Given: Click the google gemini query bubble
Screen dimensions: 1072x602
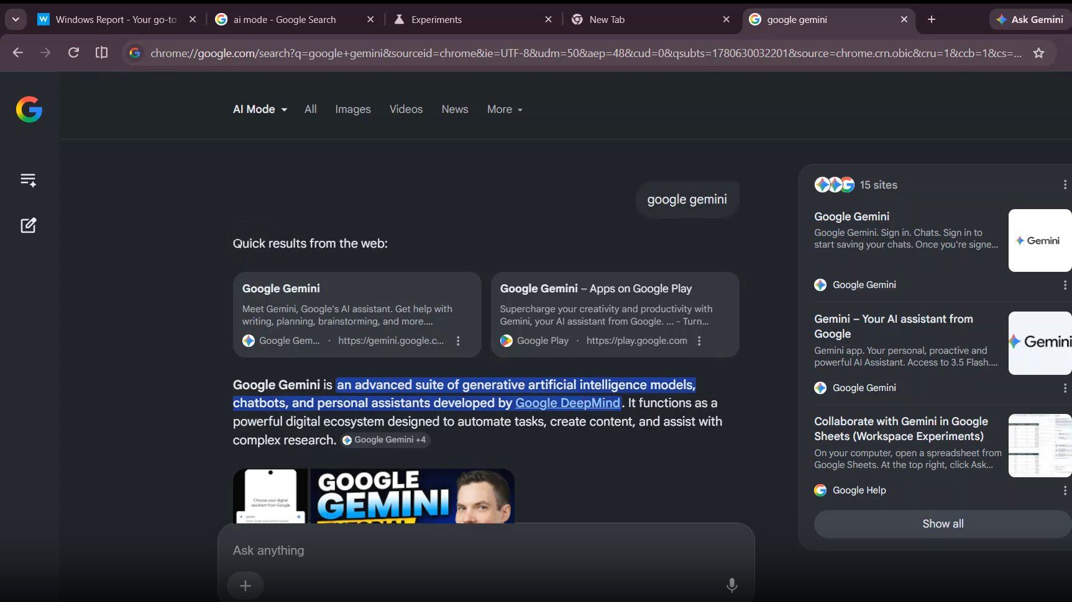Looking at the screenshot, I should pyautogui.click(x=687, y=199).
